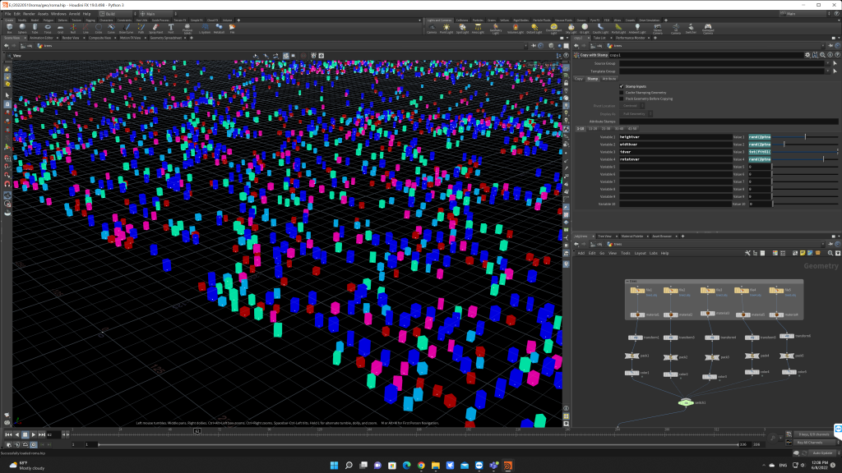Click the switch1 node in network
The image size is (842, 473).
685,402
